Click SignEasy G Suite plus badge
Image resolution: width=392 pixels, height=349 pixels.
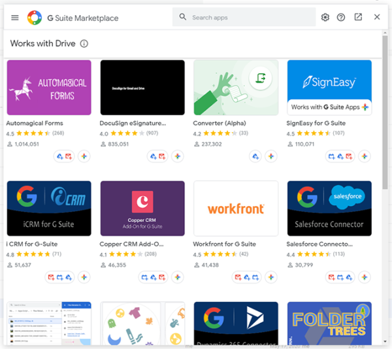coord(365,156)
